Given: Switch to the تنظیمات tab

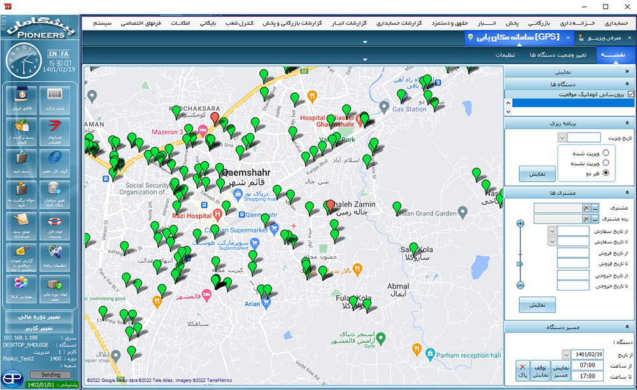Looking at the screenshot, I should [x=505, y=55].
